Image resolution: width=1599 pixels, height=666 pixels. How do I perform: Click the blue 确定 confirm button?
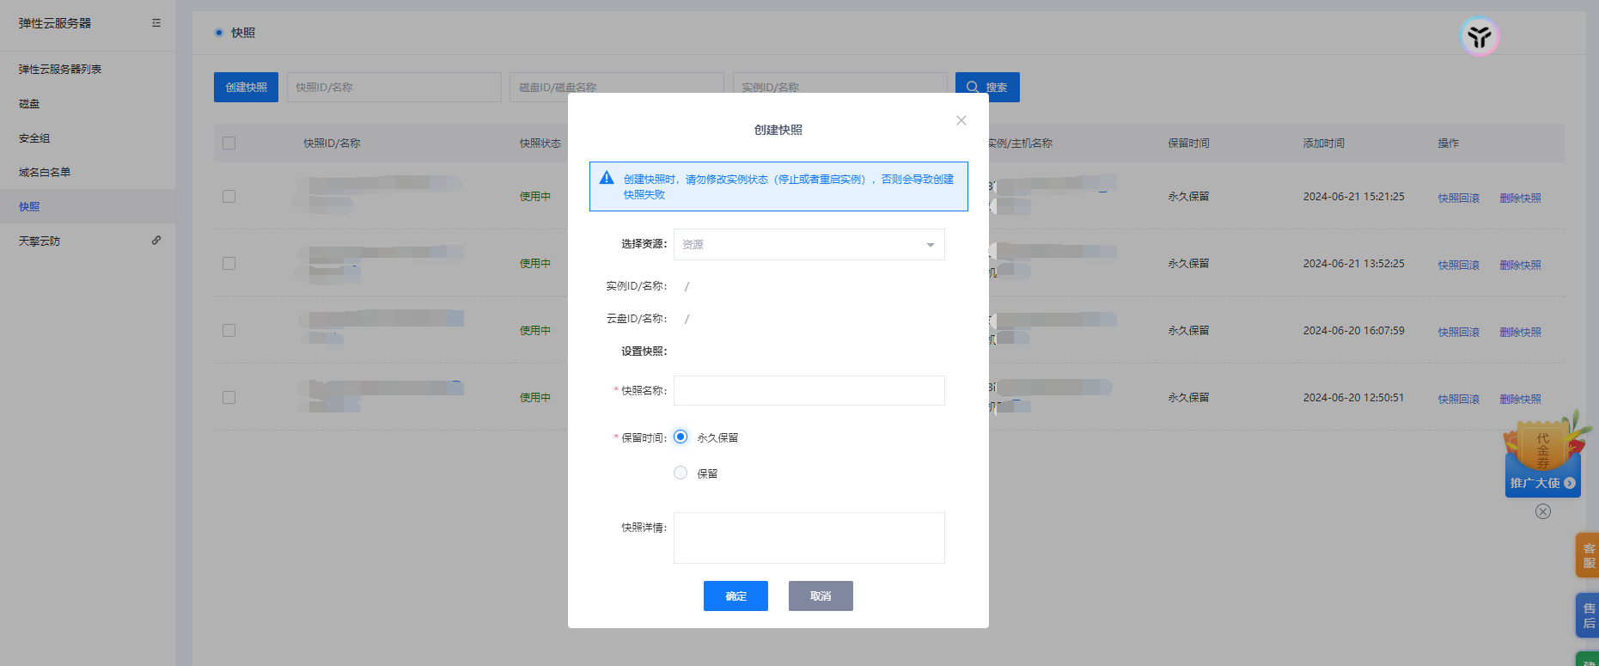click(x=735, y=596)
